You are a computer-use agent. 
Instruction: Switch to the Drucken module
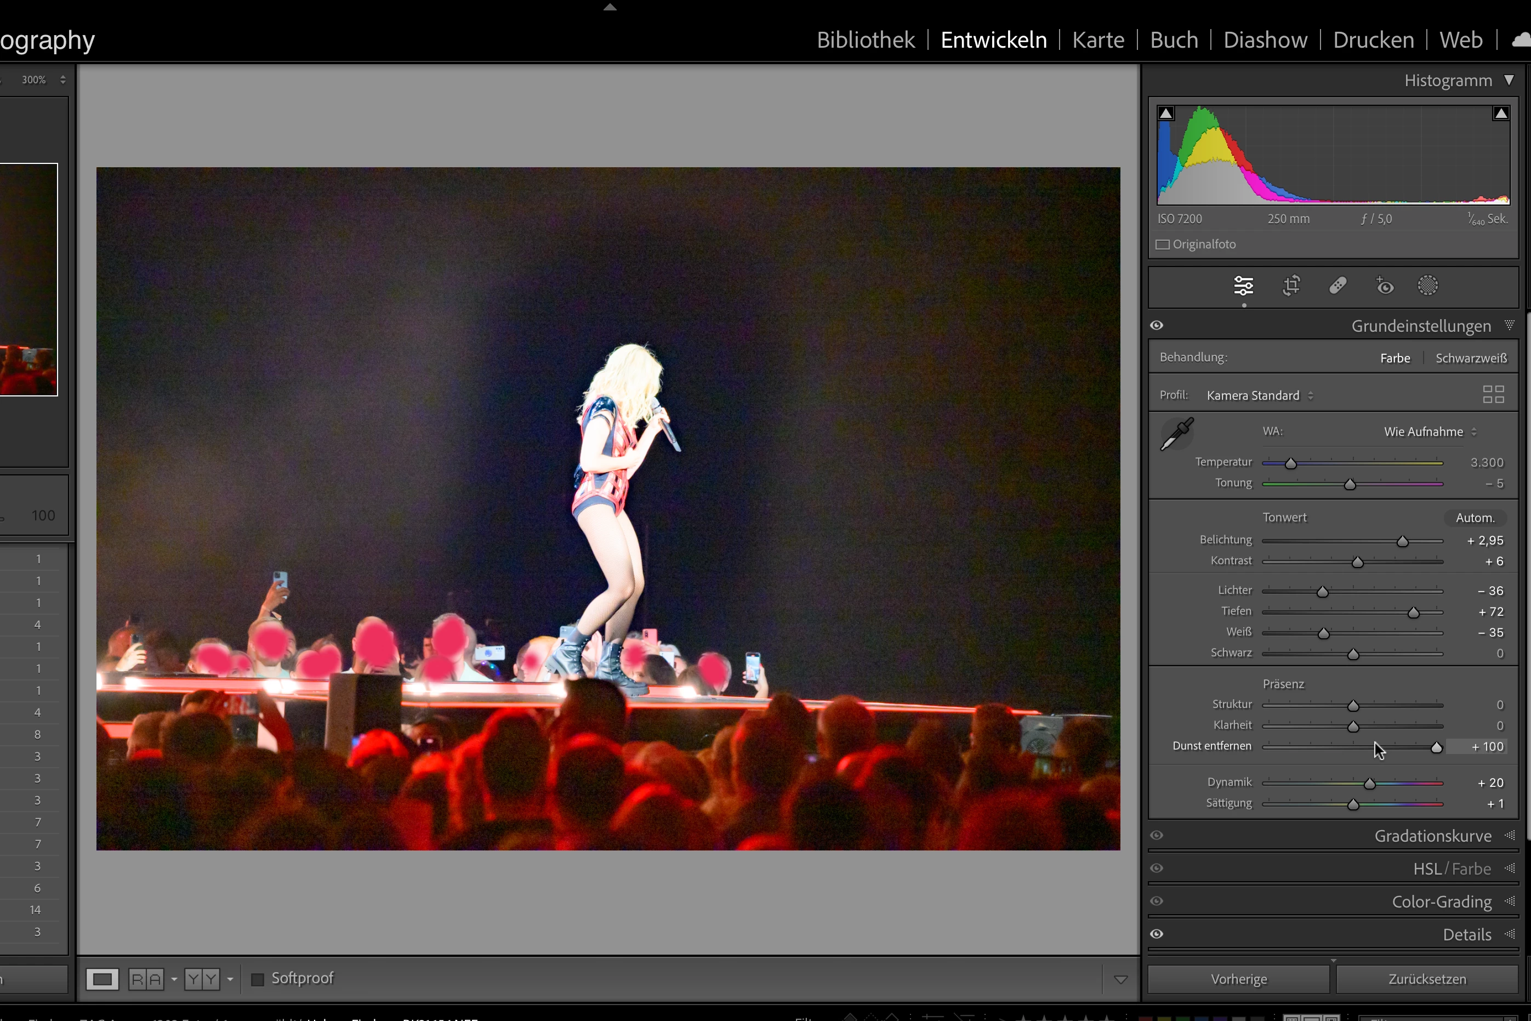point(1373,41)
